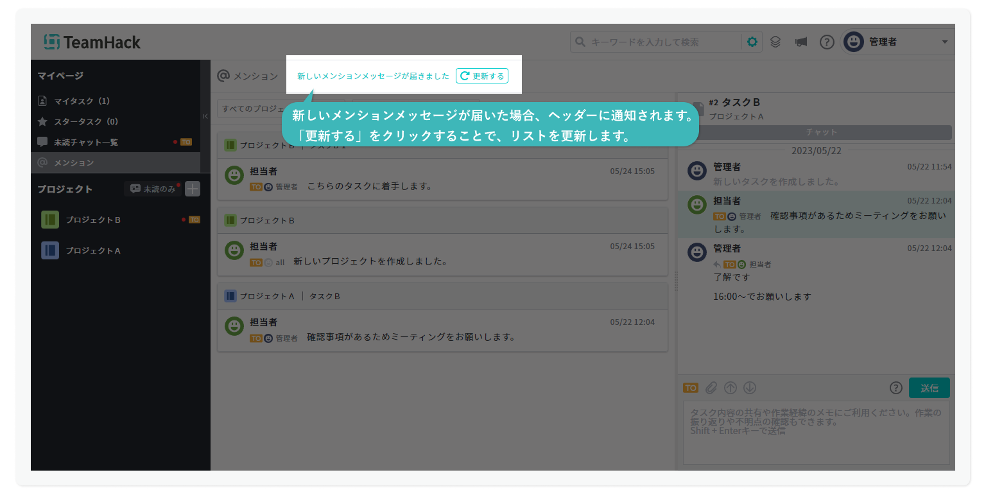Open the すべてのプロジェクト filter dropdown
986x495 pixels.
pyautogui.click(x=250, y=109)
